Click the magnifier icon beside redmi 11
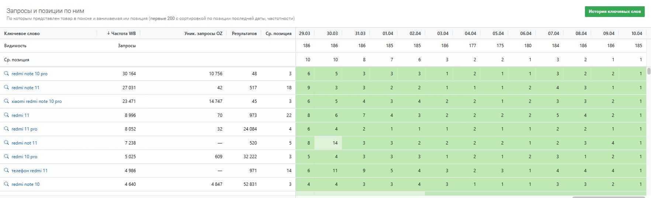The image size is (651, 198). tap(6, 115)
